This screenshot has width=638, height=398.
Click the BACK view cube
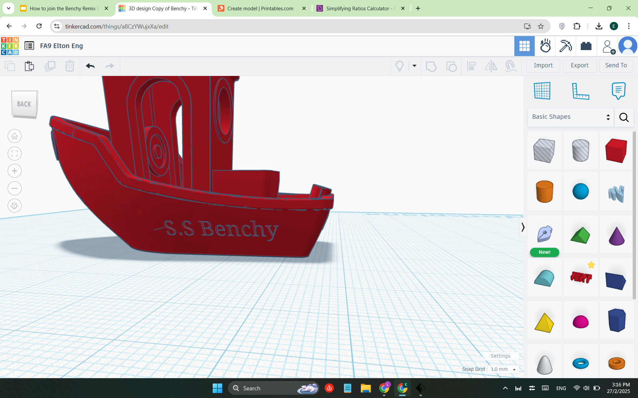point(24,104)
